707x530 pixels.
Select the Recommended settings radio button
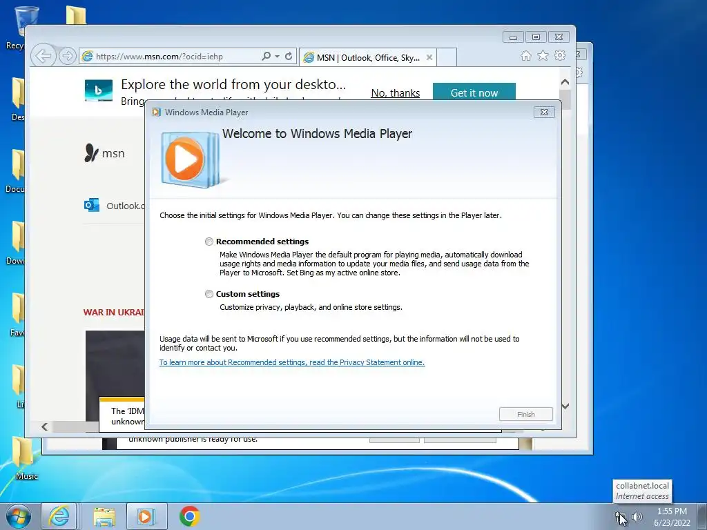click(x=209, y=242)
